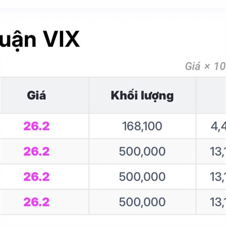Click the VIX heading text
This screenshot has height=226, width=226.
[x=40, y=39]
